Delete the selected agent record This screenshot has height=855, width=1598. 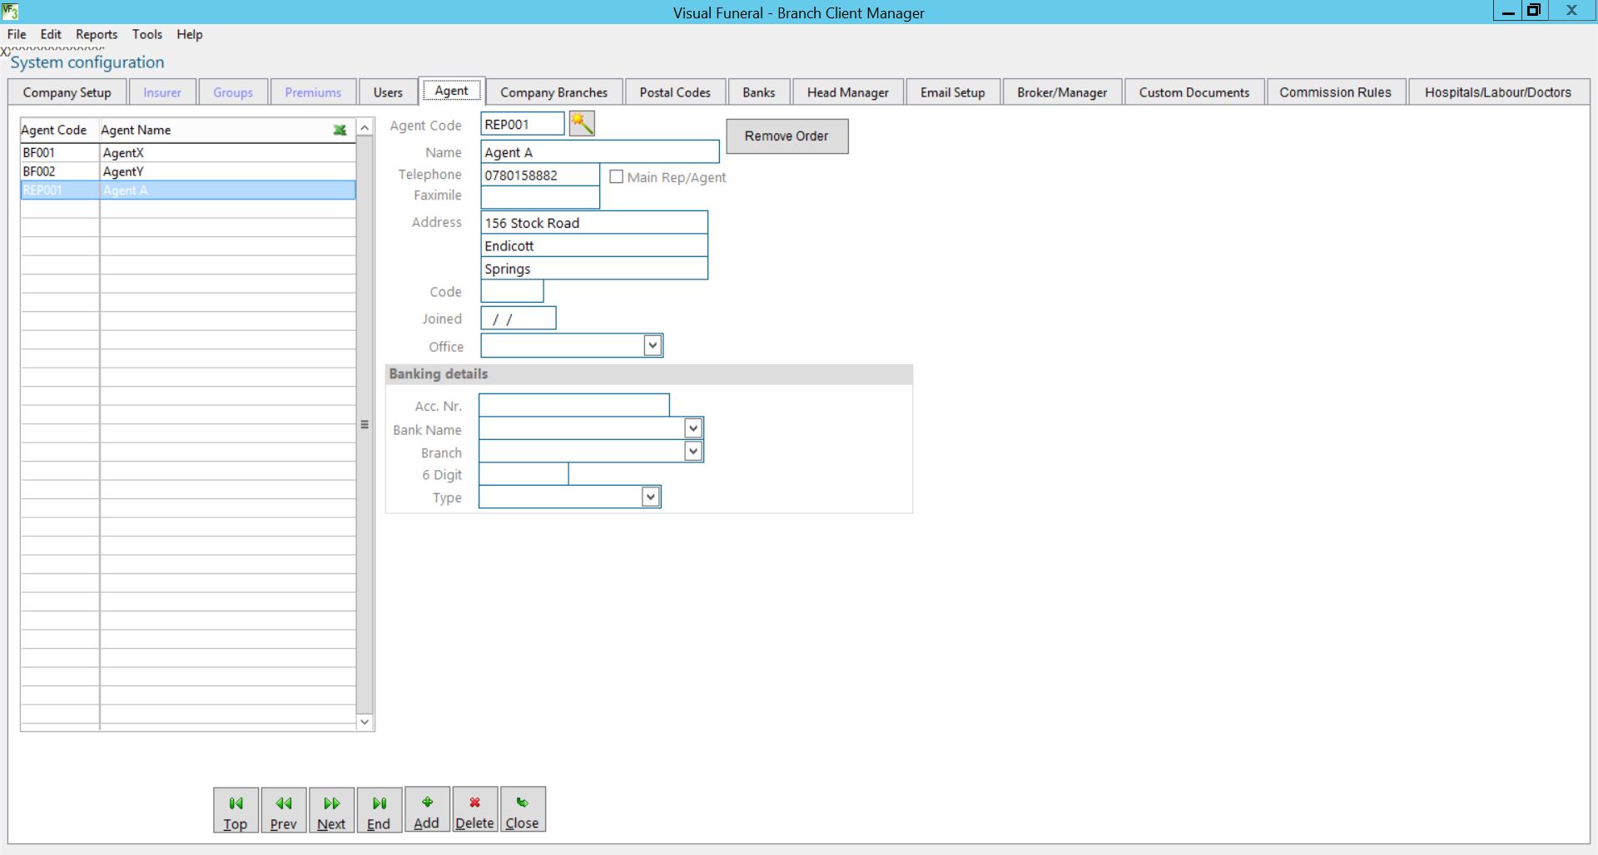tap(474, 810)
